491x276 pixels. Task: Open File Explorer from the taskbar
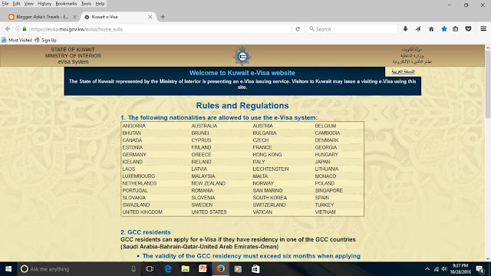tap(186, 269)
